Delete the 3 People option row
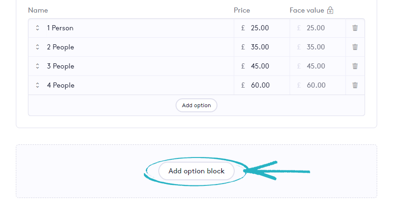 pyautogui.click(x=355, y=66)
